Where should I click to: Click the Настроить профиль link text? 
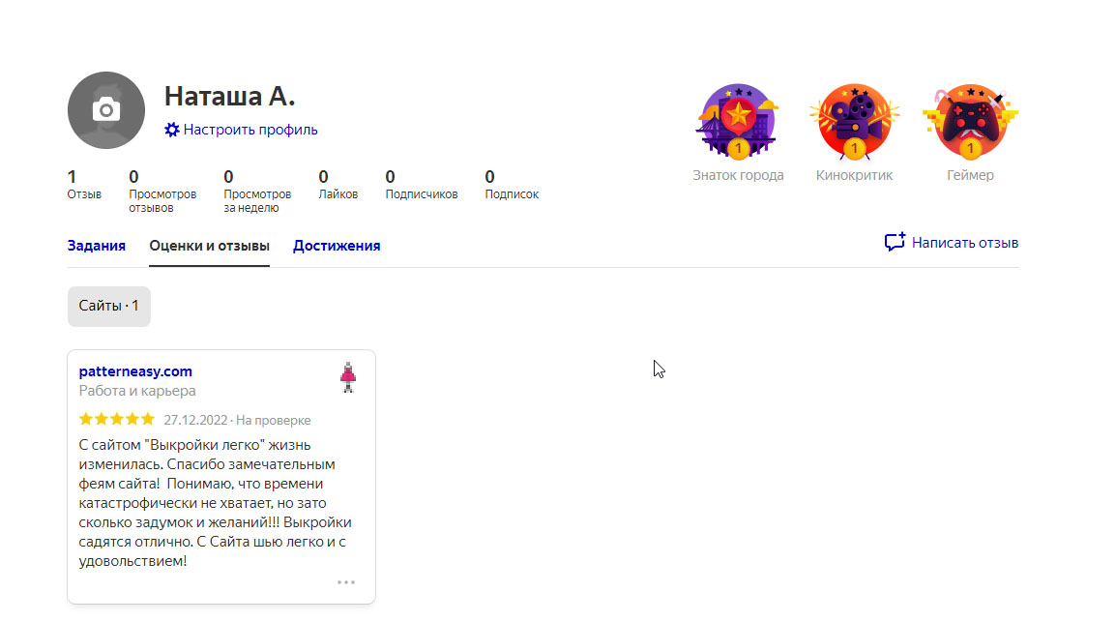coord(250,130)
